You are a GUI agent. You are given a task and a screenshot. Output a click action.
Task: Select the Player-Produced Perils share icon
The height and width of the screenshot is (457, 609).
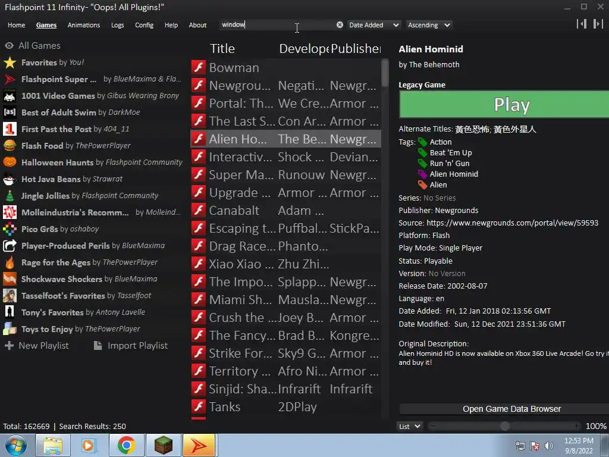[x=10, y=246]
